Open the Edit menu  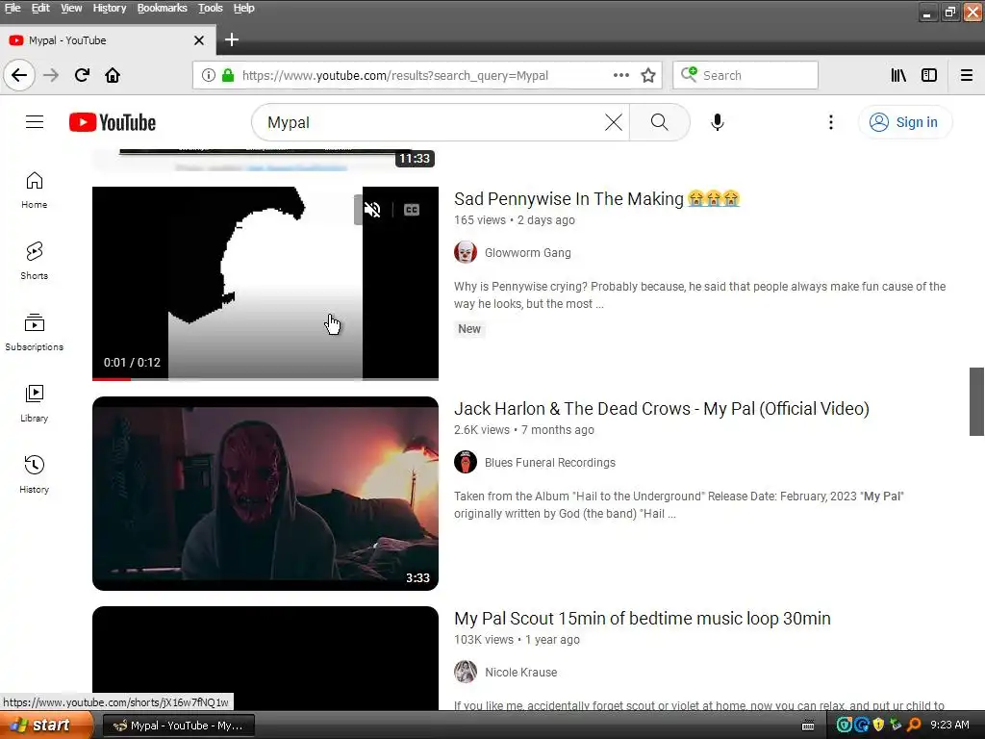40,8
